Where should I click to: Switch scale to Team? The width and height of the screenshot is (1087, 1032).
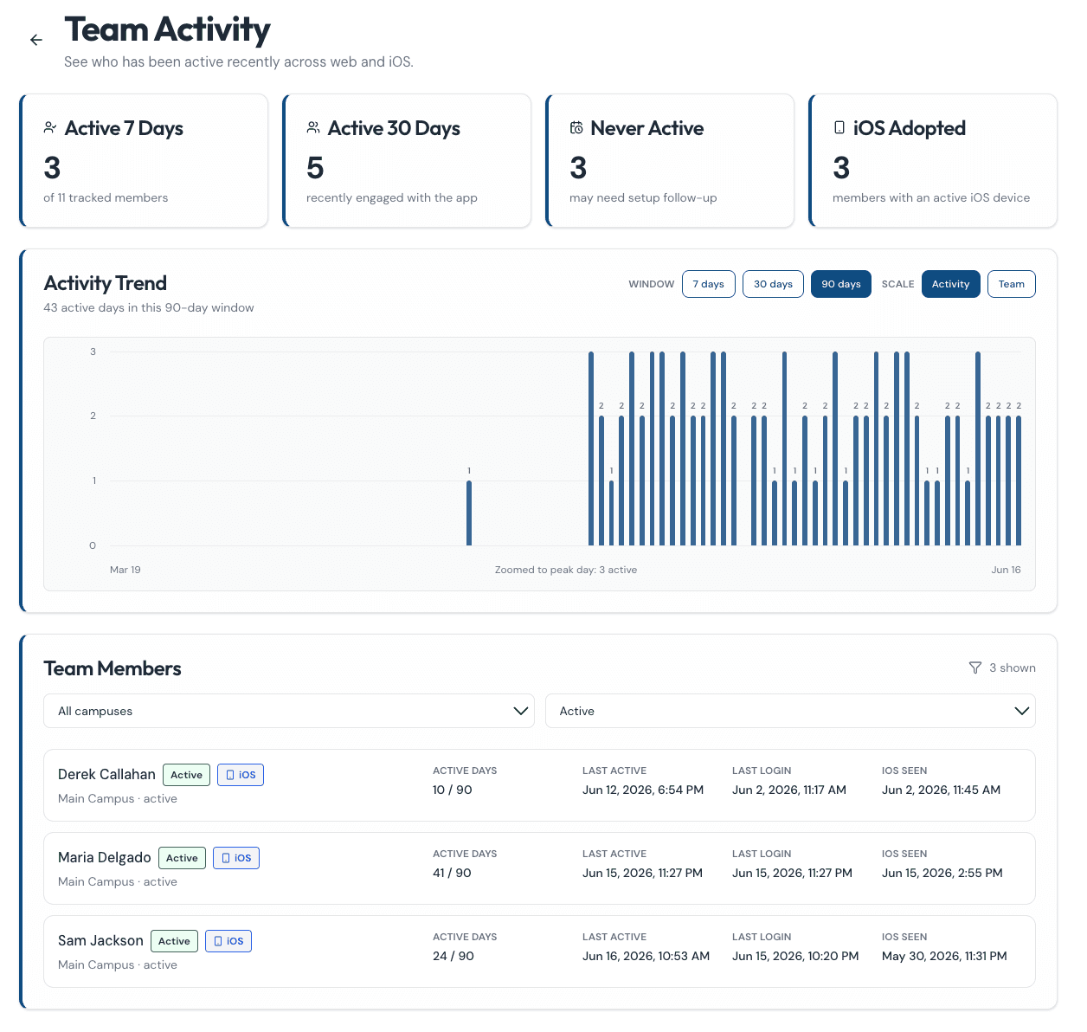1012,284
